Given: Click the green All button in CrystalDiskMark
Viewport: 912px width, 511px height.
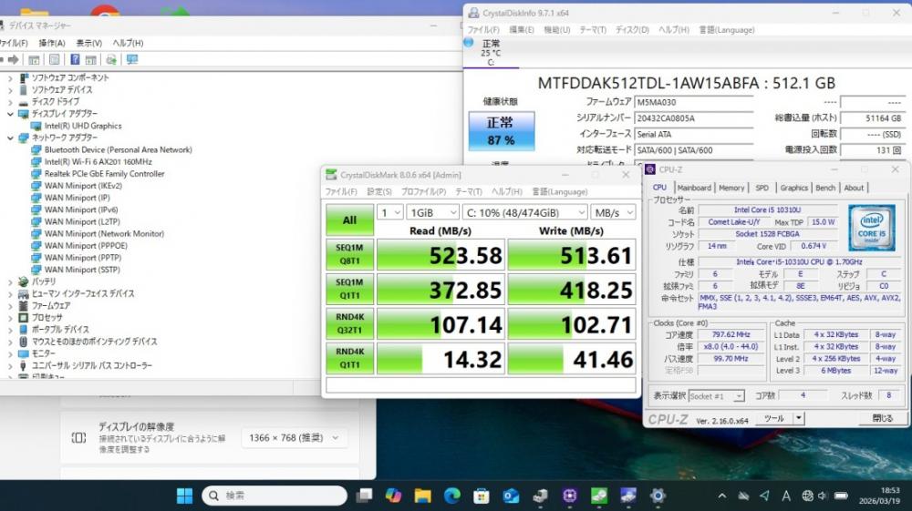Looking at the screenshot, I should [349, 220].
